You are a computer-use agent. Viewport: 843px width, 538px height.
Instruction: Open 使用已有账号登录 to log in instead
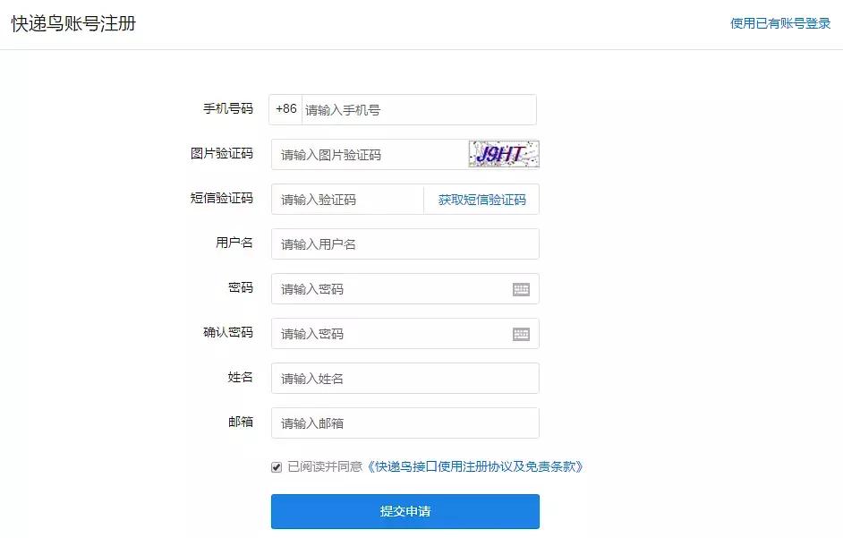780,25
